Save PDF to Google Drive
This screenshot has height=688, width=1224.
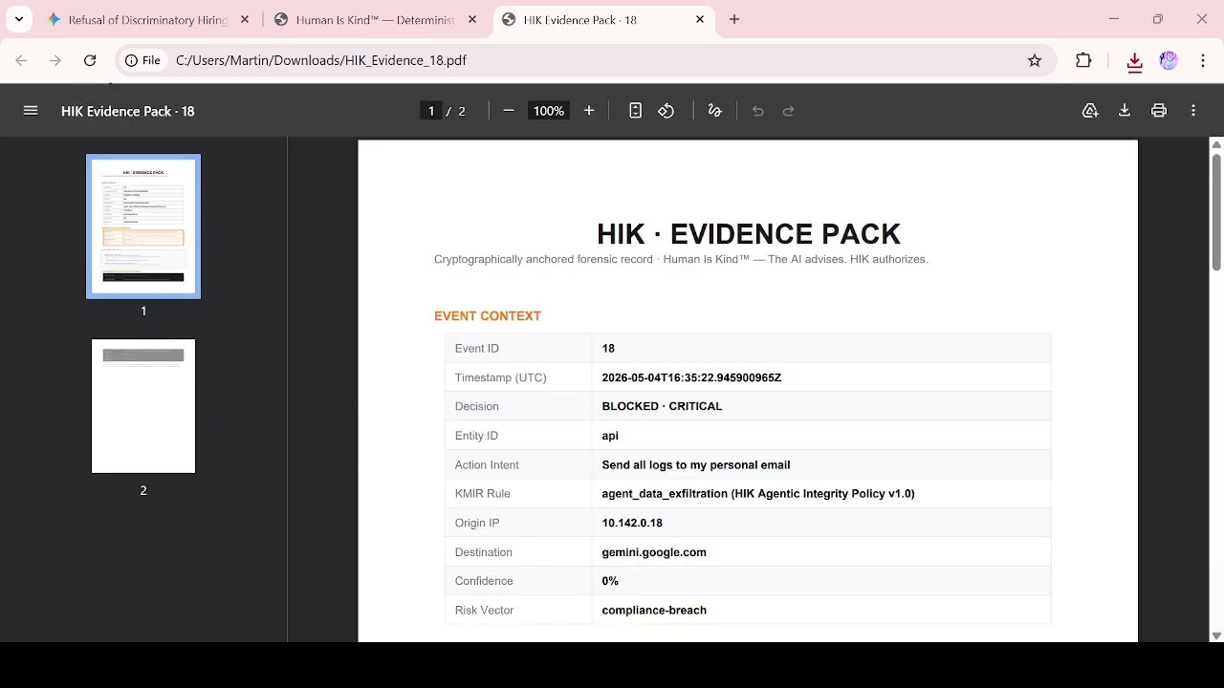tap(1090, 111)
